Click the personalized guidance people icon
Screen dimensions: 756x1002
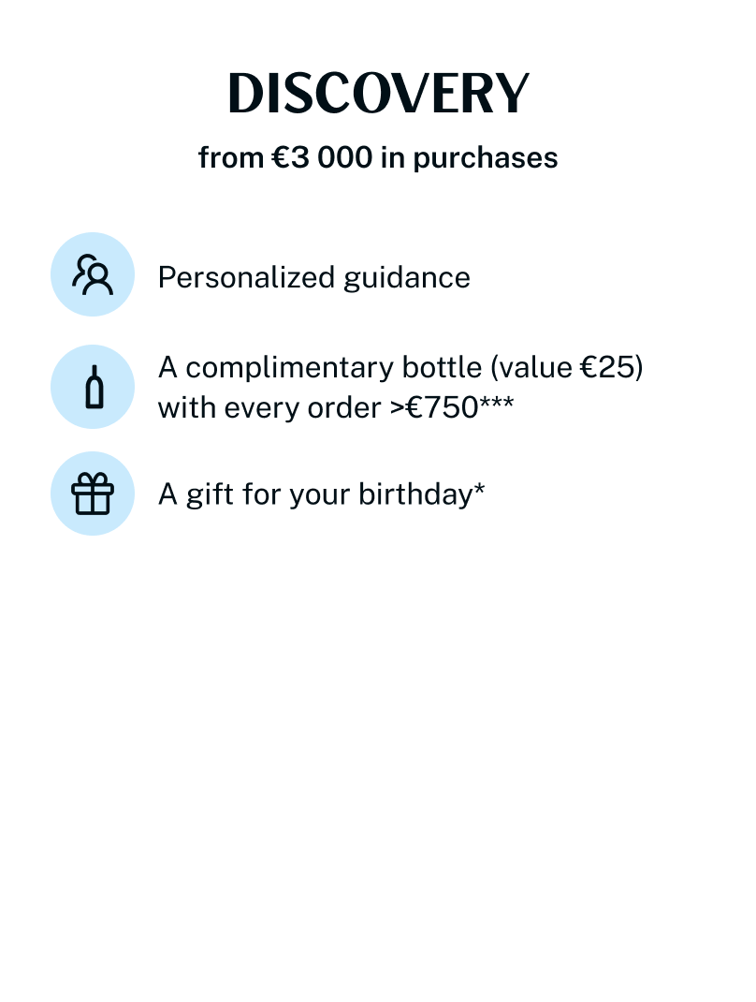click(x=93, y=274)
